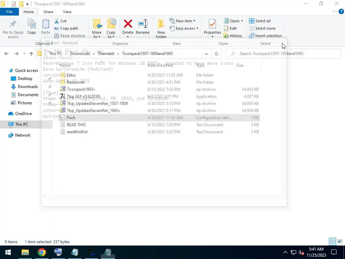
Task: Select the READ THIS text document
Action: point(159,125)
